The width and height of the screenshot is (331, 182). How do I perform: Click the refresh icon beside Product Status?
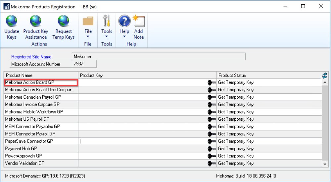tap(325, 75)
